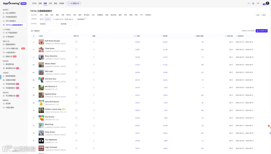Open 中国出海榜 in sidebar
Screen dimensions: 271x154
point(10,107)
